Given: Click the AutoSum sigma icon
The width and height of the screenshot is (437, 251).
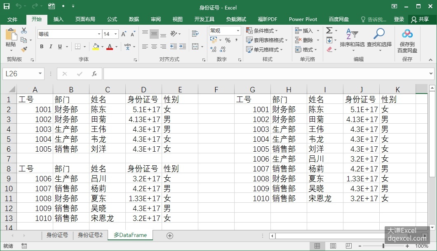Looking at the screenshot, I should (x=329, y=30).
